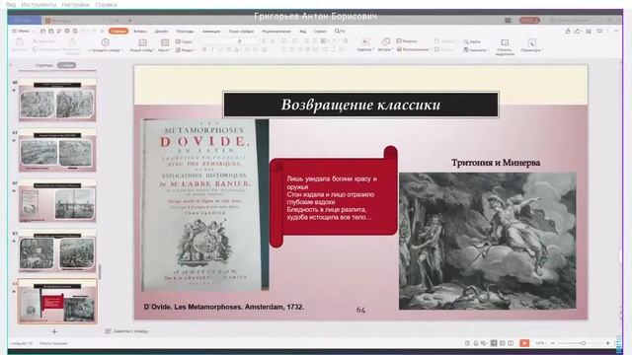Open the Показ слайдов ribbon tab
The height and width of the screenshot is (355, 632).
241,31
